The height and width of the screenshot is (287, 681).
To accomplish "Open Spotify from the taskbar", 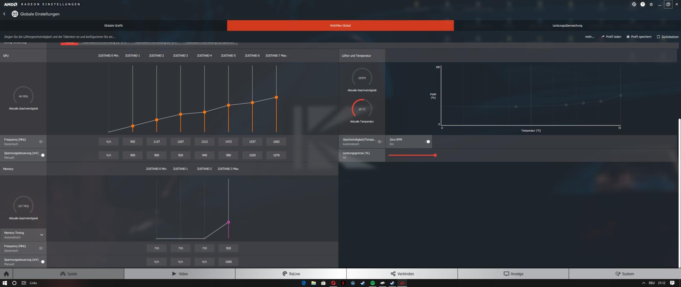I will (x=373, y=283).
